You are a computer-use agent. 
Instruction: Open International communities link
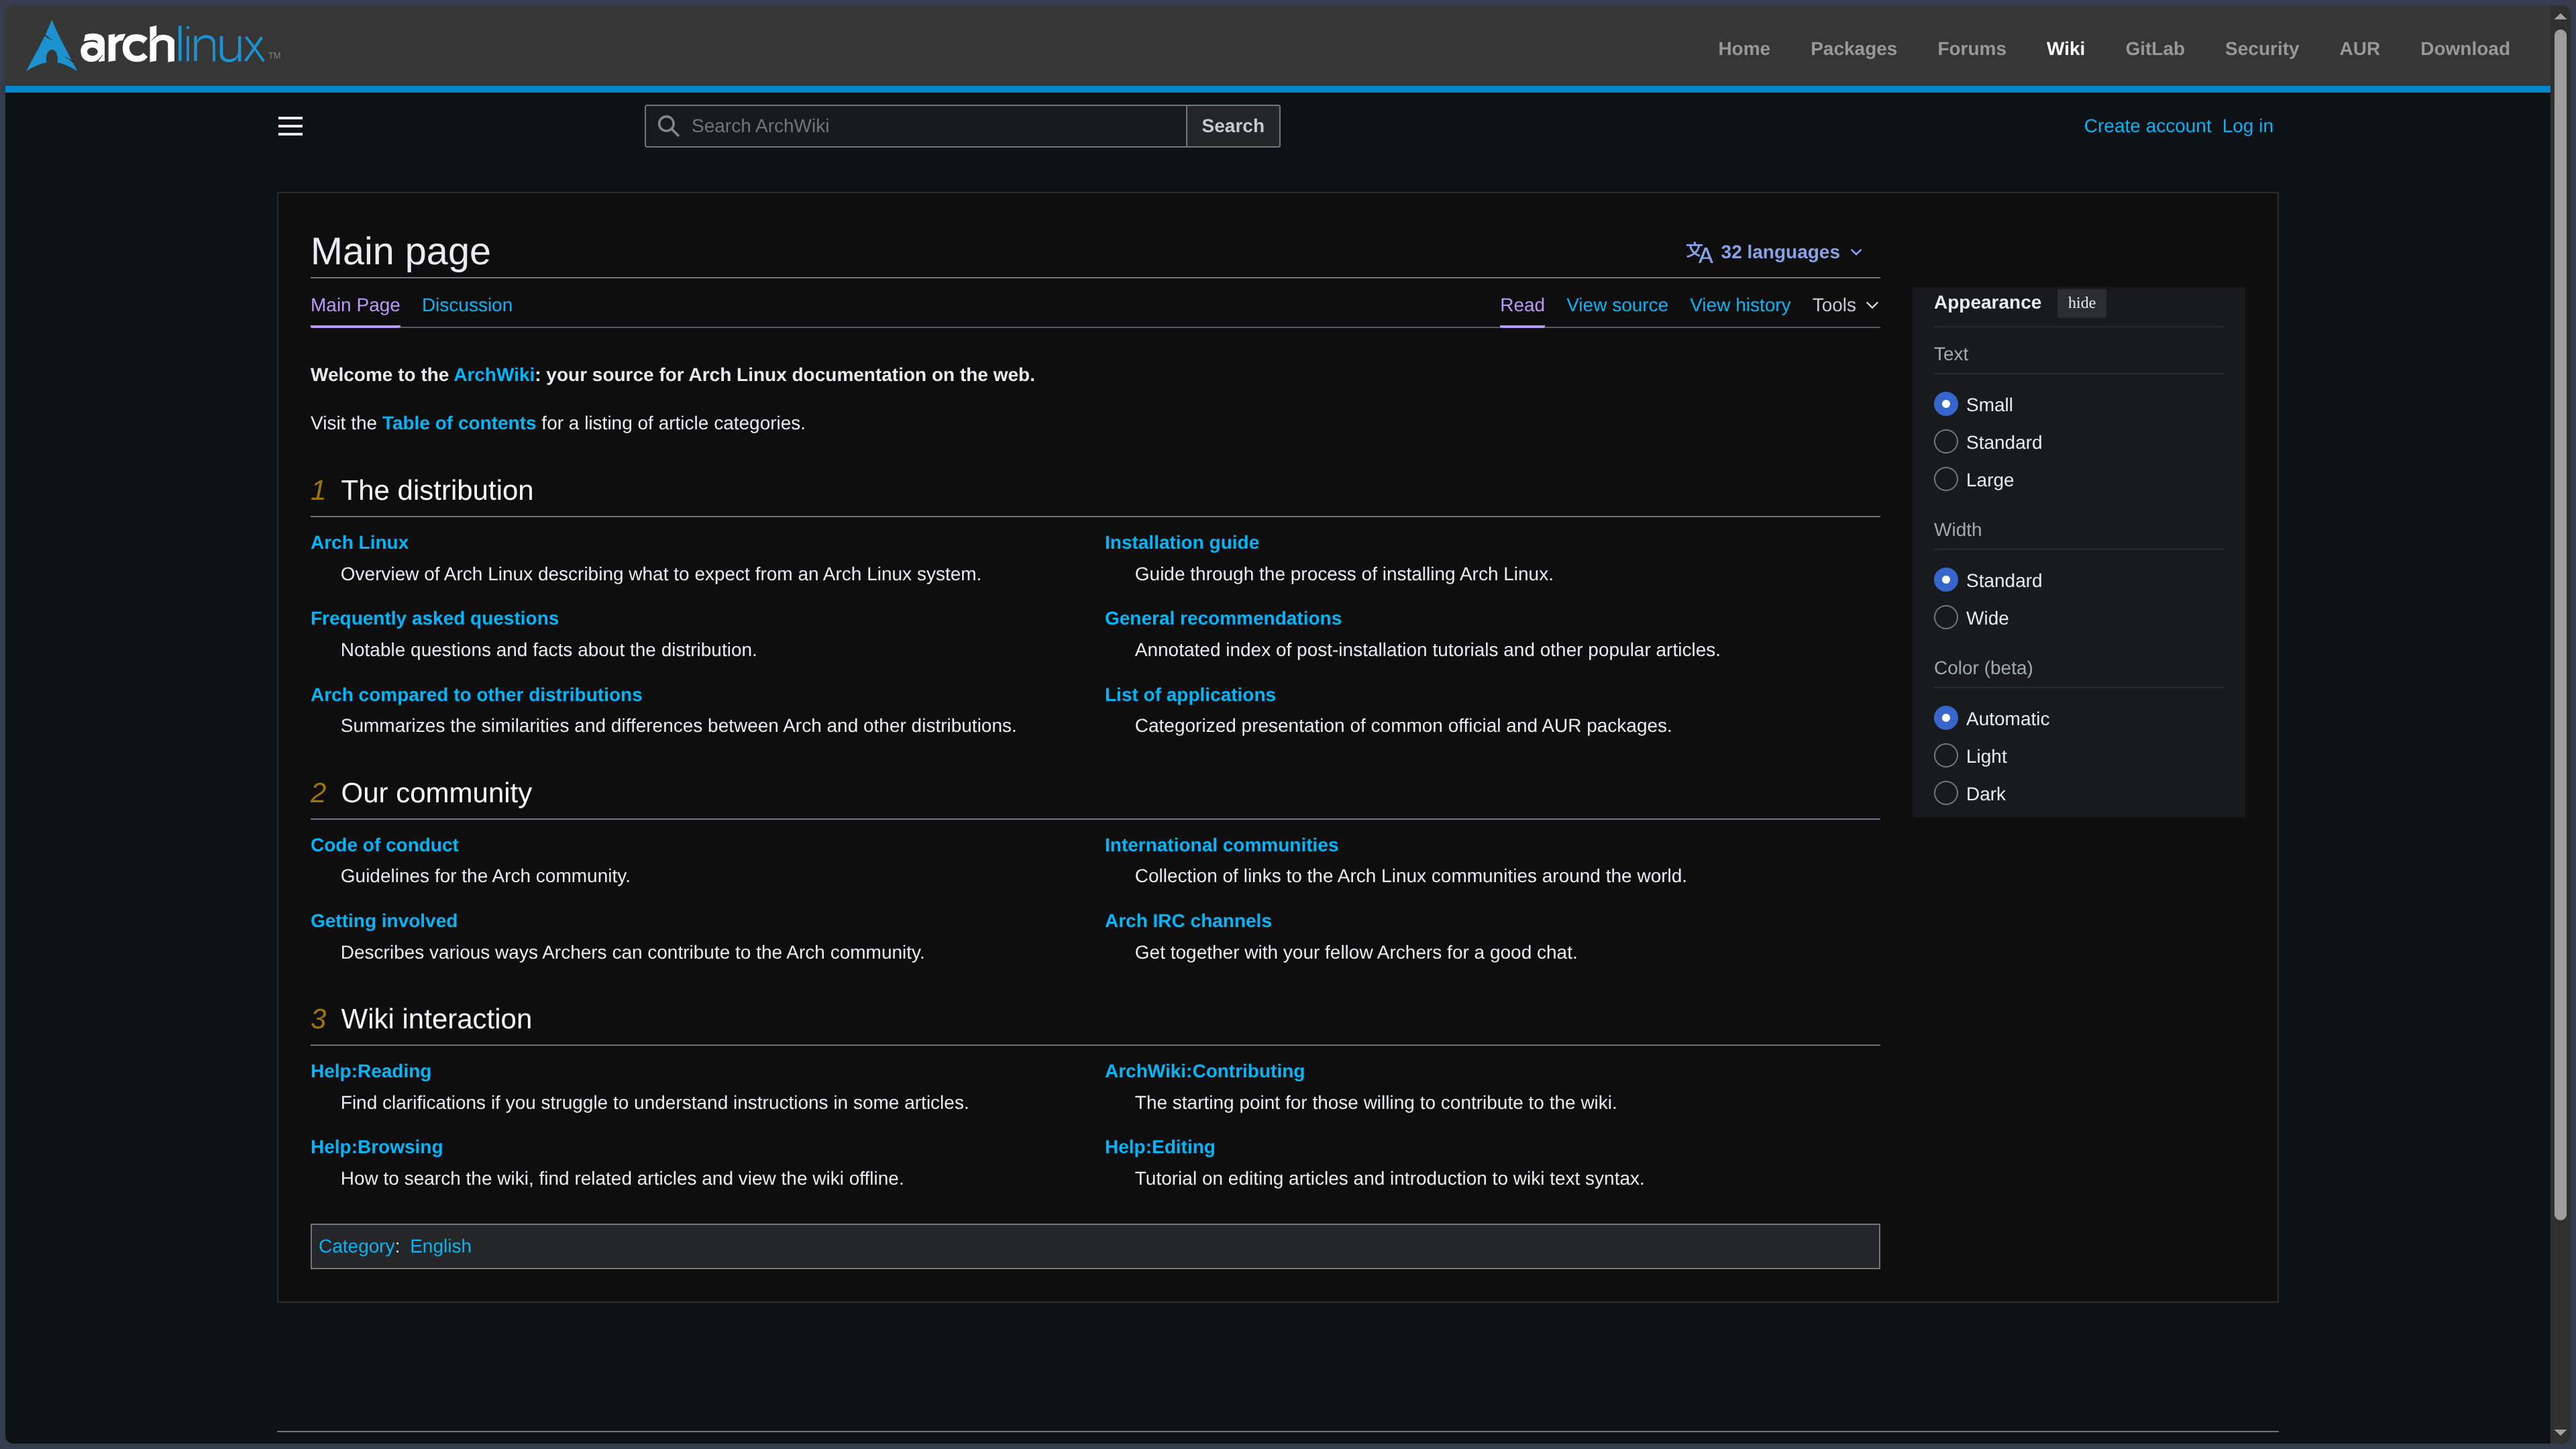coord(1221,845)
